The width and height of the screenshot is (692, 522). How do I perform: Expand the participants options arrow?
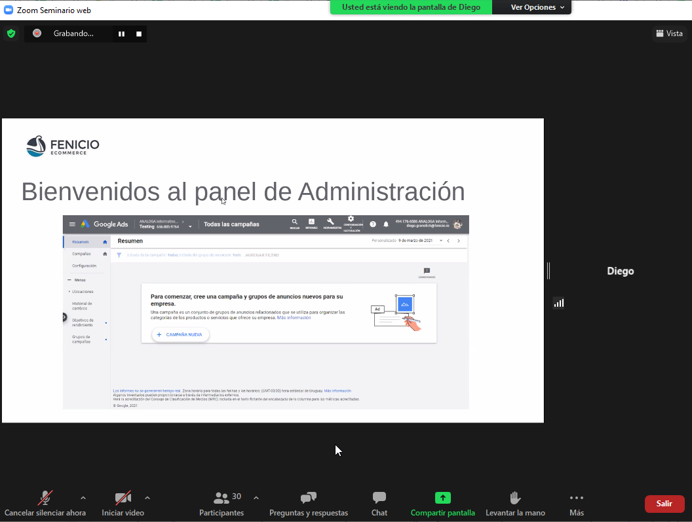point(256,498)
